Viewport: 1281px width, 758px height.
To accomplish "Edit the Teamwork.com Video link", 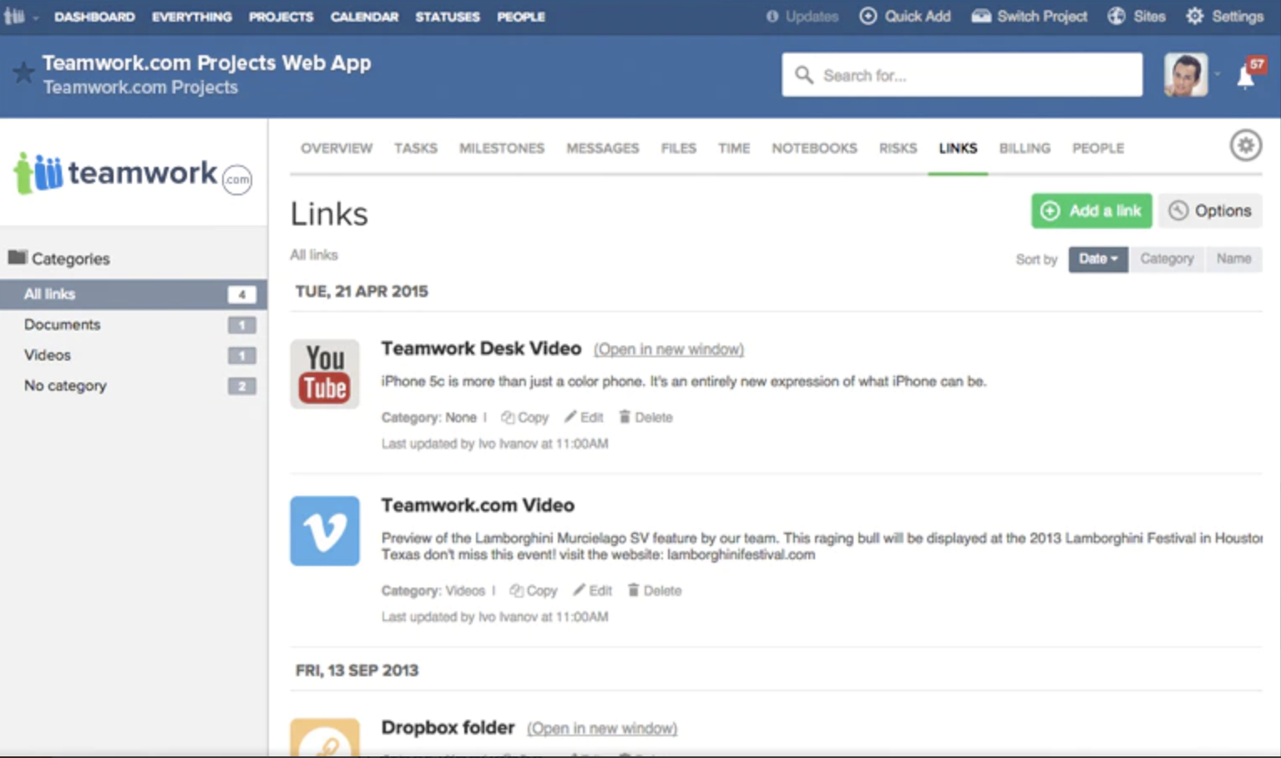I will coord(592,590).
